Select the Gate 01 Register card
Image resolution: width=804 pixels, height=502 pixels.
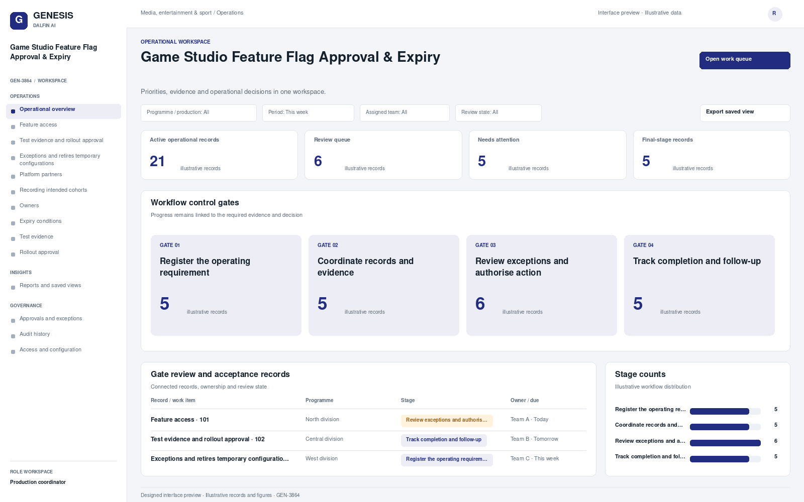tap(226, 285)
